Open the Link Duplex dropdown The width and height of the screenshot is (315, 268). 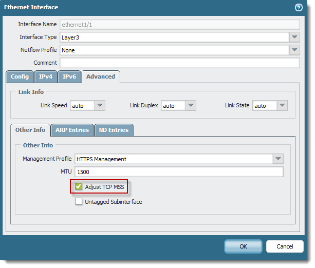pos(178,106)
